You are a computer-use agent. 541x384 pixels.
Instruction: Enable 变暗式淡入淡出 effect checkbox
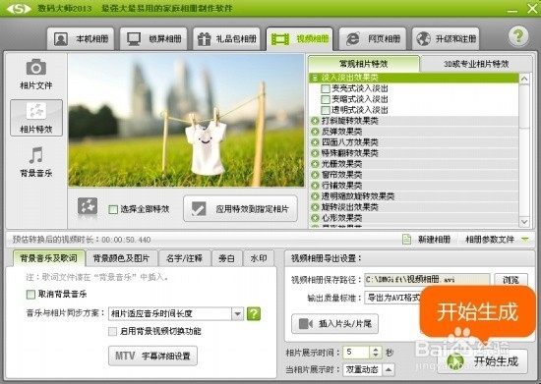pos(326,99)
